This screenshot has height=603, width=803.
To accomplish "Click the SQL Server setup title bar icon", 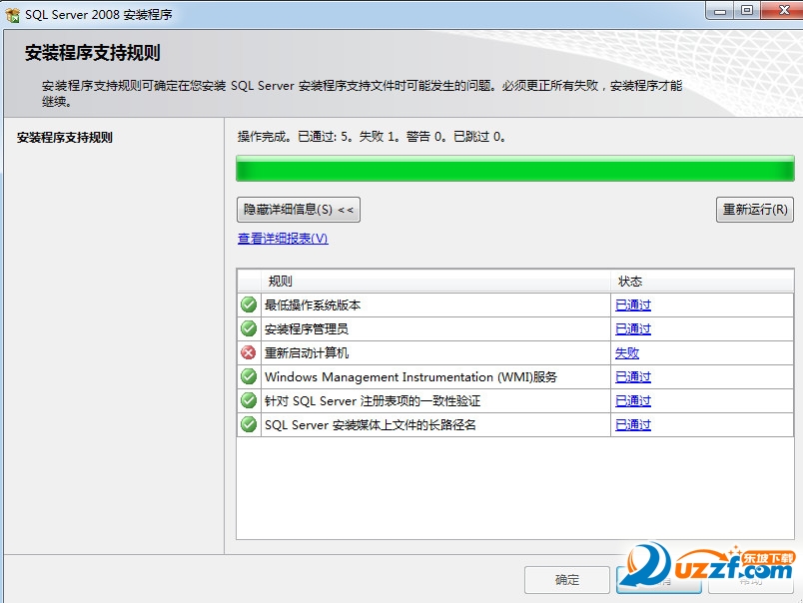I will [12, 14].
